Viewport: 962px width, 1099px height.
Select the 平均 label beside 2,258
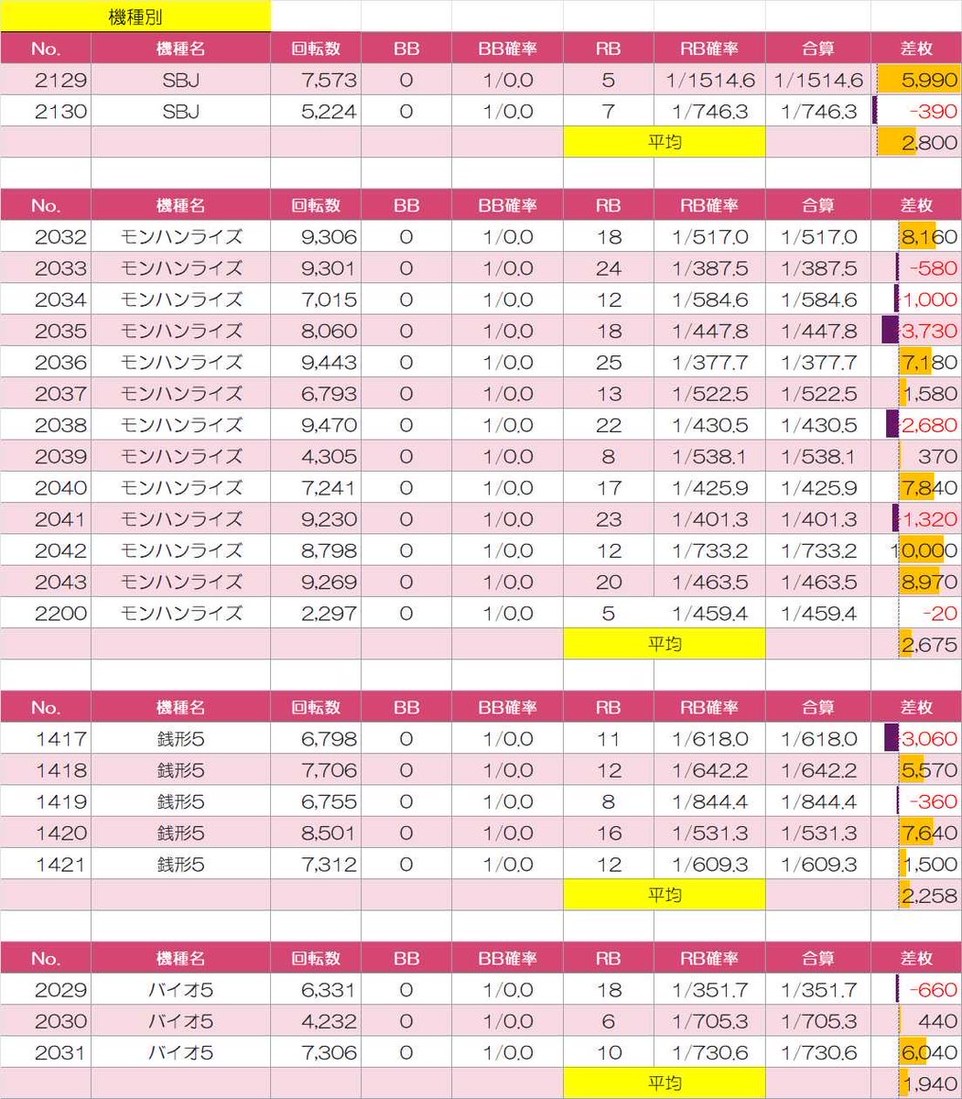tap(665, 896)
